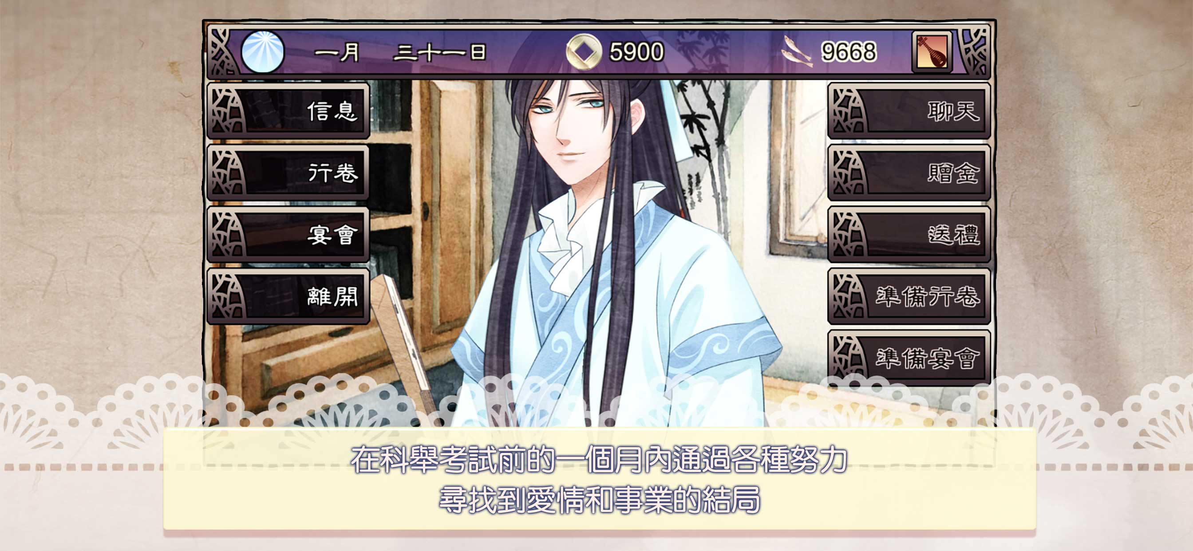1193x551 pixels.
Task: Click the 準備宴會 button
Action: pos(909,358)
